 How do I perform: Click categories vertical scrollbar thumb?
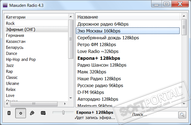click(x=71, y=39)
